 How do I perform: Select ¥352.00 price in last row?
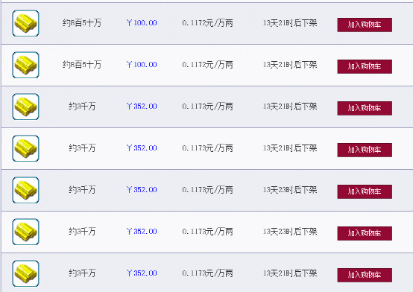click(x=142, y=273)
